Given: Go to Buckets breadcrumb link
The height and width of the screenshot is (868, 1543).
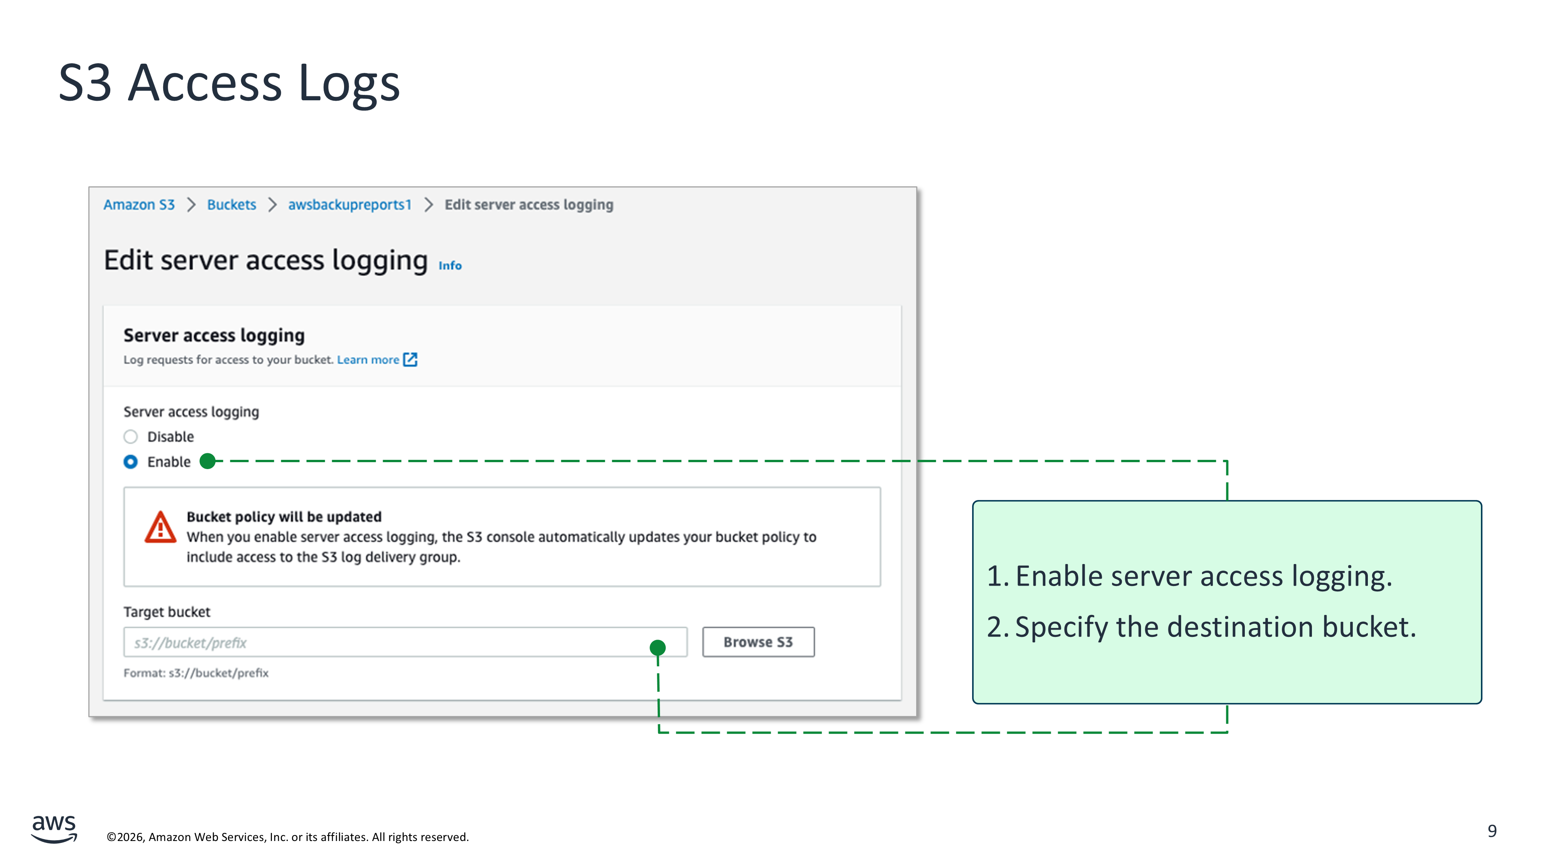Looking at the screenshot, I should click(231, 205).
